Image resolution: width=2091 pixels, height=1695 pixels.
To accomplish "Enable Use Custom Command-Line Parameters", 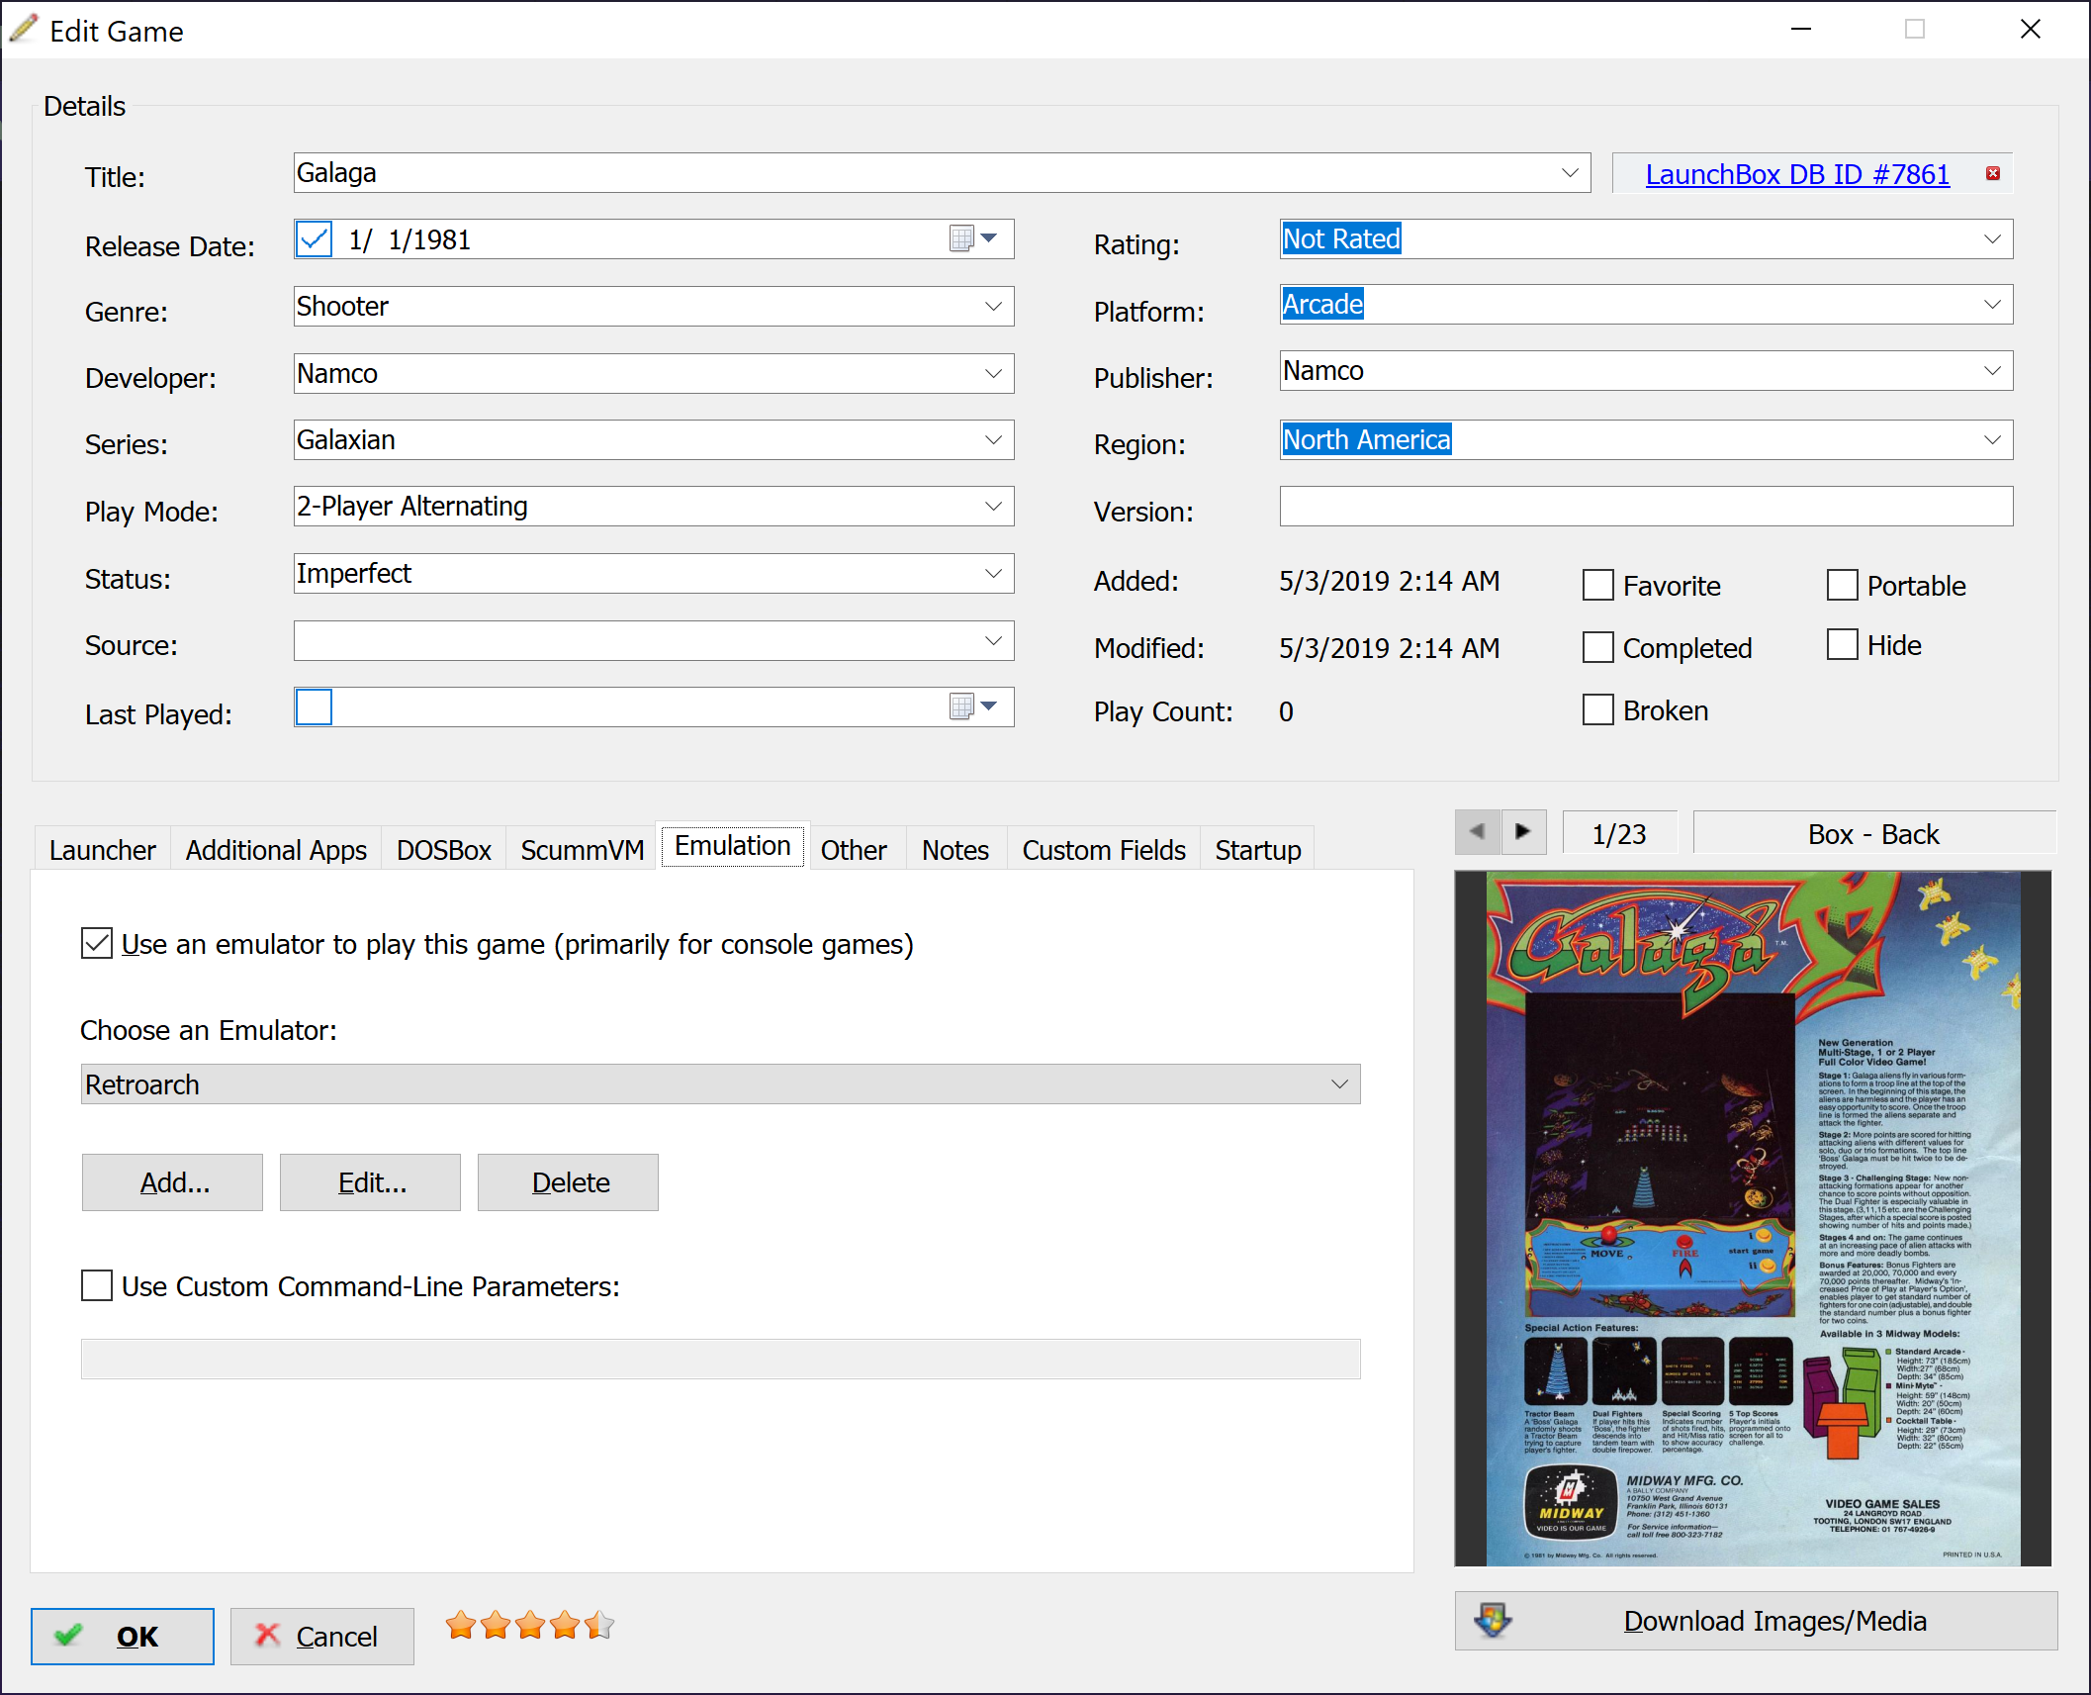I will (x=97, y=1286).
